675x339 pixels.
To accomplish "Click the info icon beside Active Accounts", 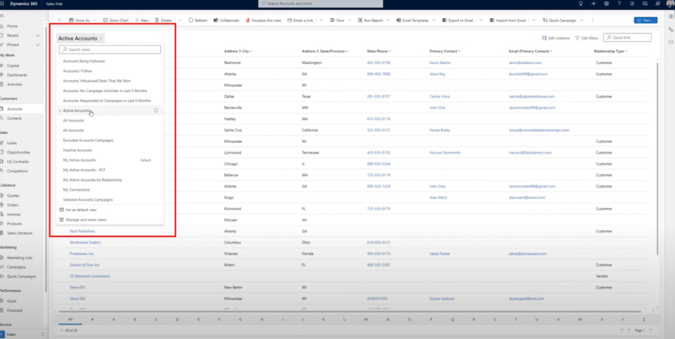I will point(156,111).
